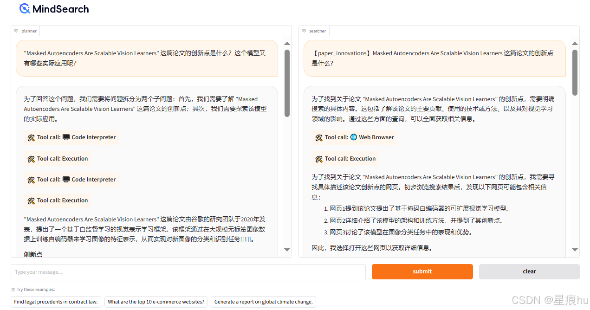The image size is (590, 310).
Task: Click planner panel scroll-down arrow
Action: [x=287, y=250]
